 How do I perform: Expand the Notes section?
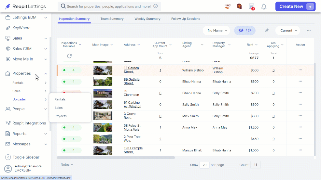(x=67, y=164)
